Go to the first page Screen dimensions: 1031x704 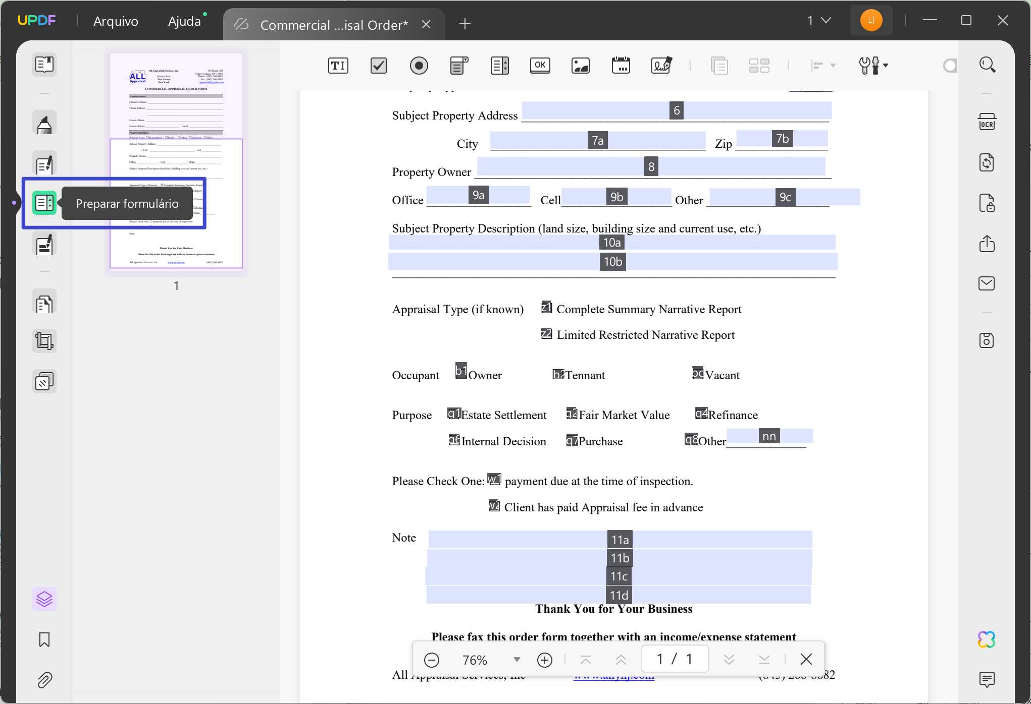(586, 660)
